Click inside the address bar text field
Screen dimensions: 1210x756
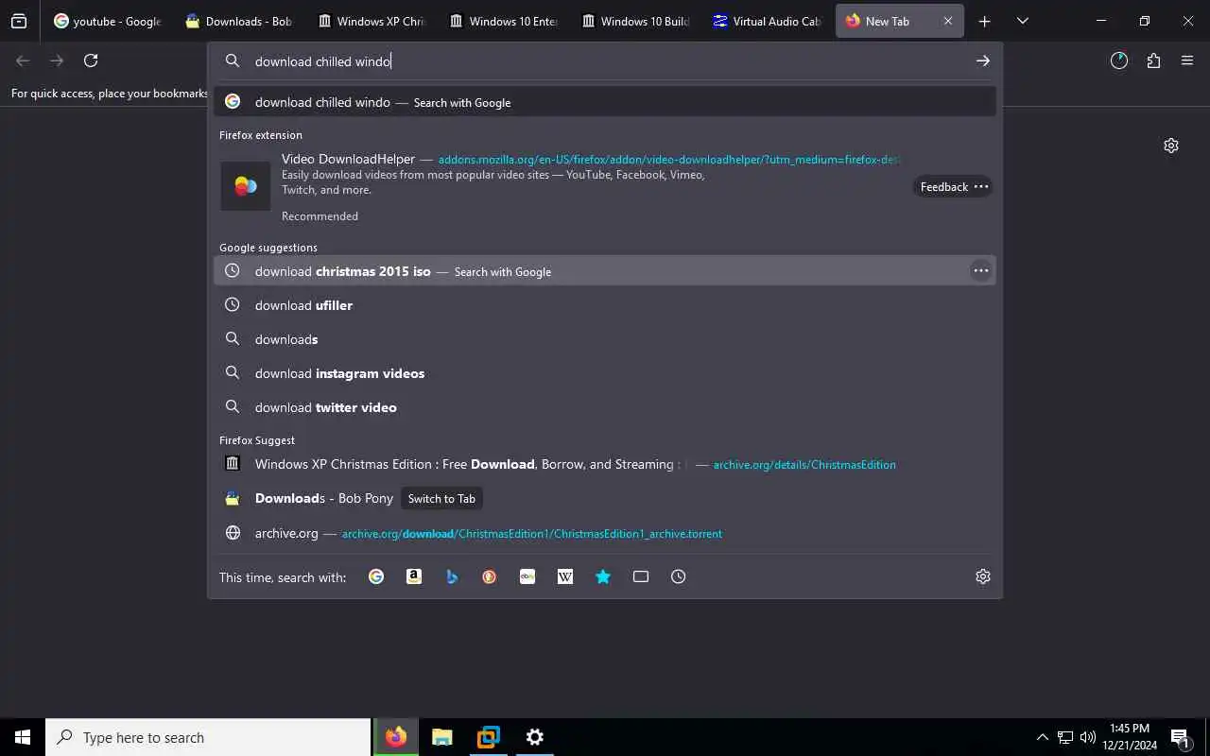point(605,61)
